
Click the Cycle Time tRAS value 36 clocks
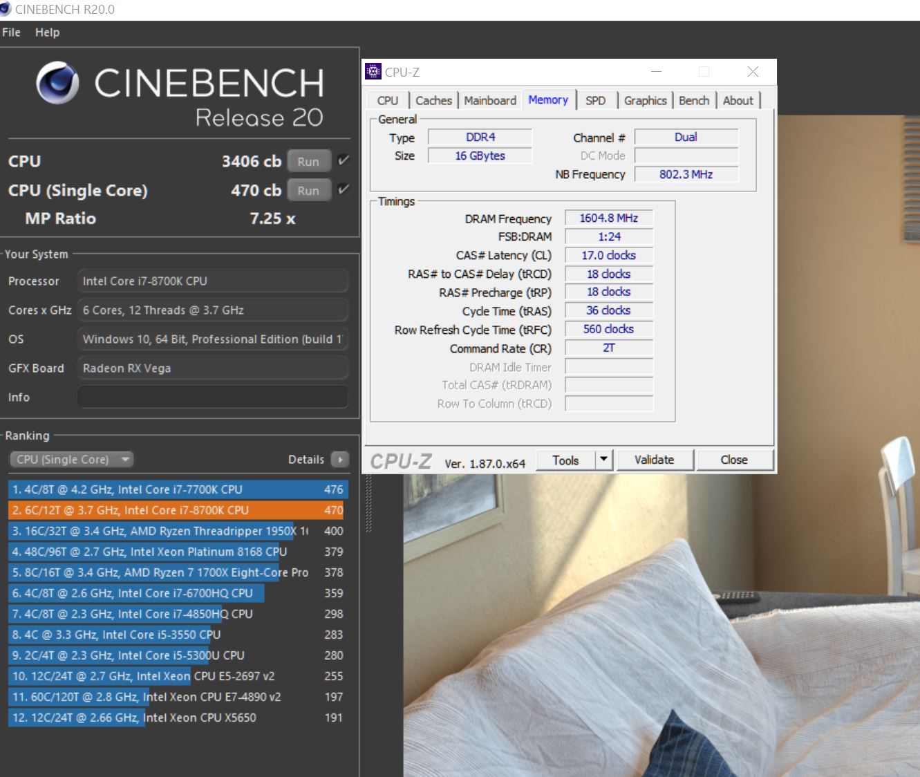609,310
